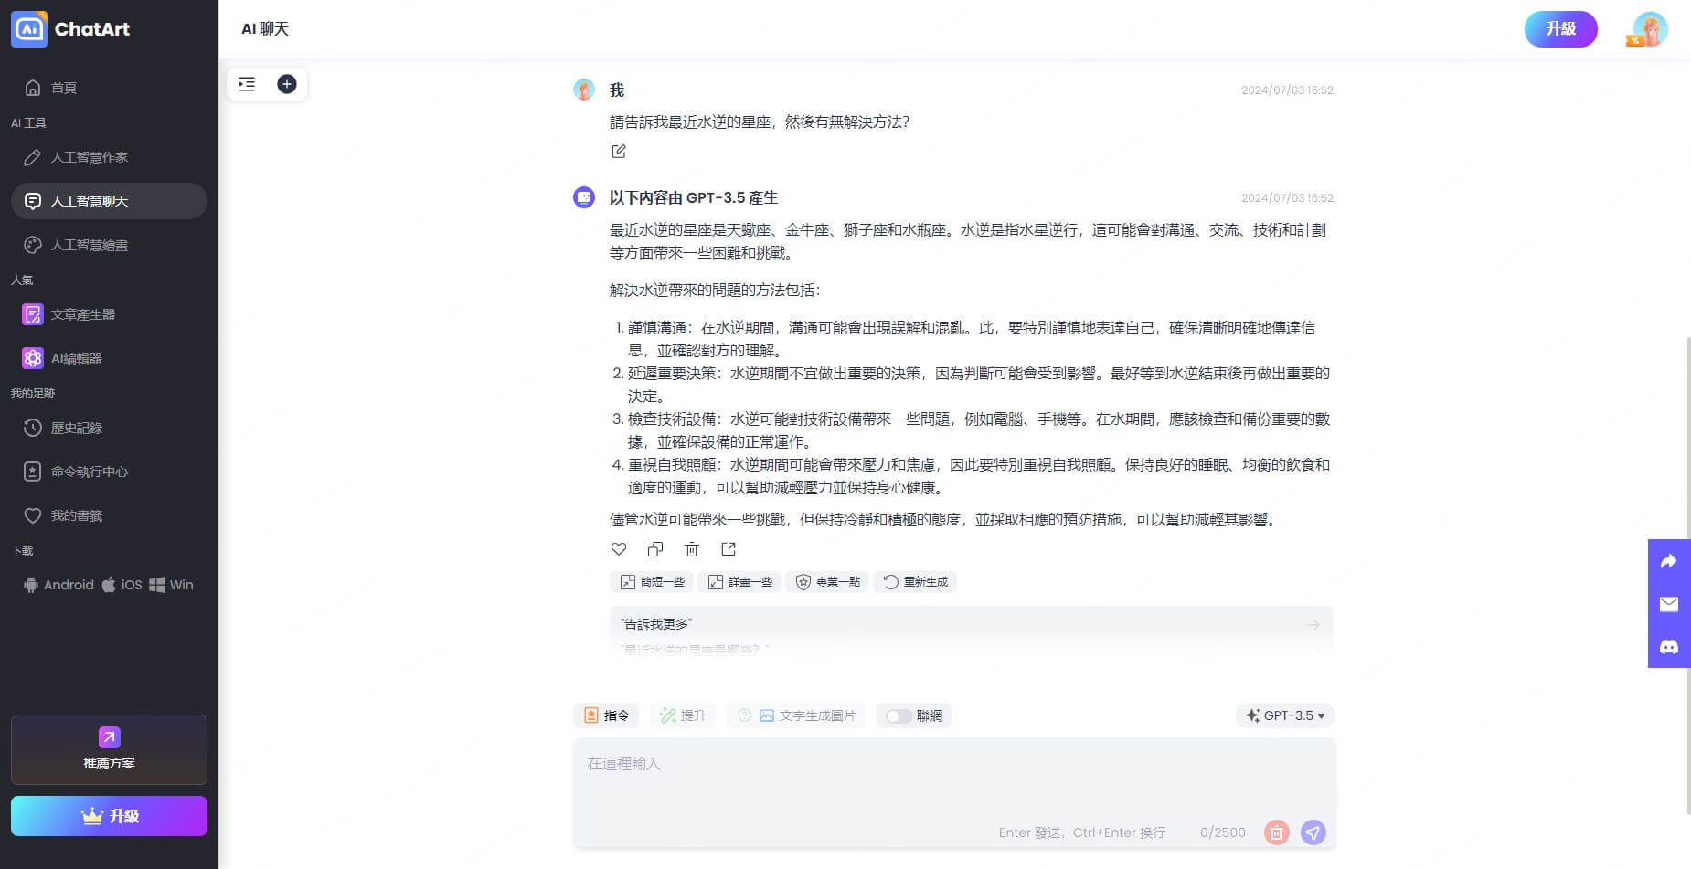Screen dimensions: 1691x869
Task: Open the GPT-3.5 model dropdown
Action: click(1285, 715)
